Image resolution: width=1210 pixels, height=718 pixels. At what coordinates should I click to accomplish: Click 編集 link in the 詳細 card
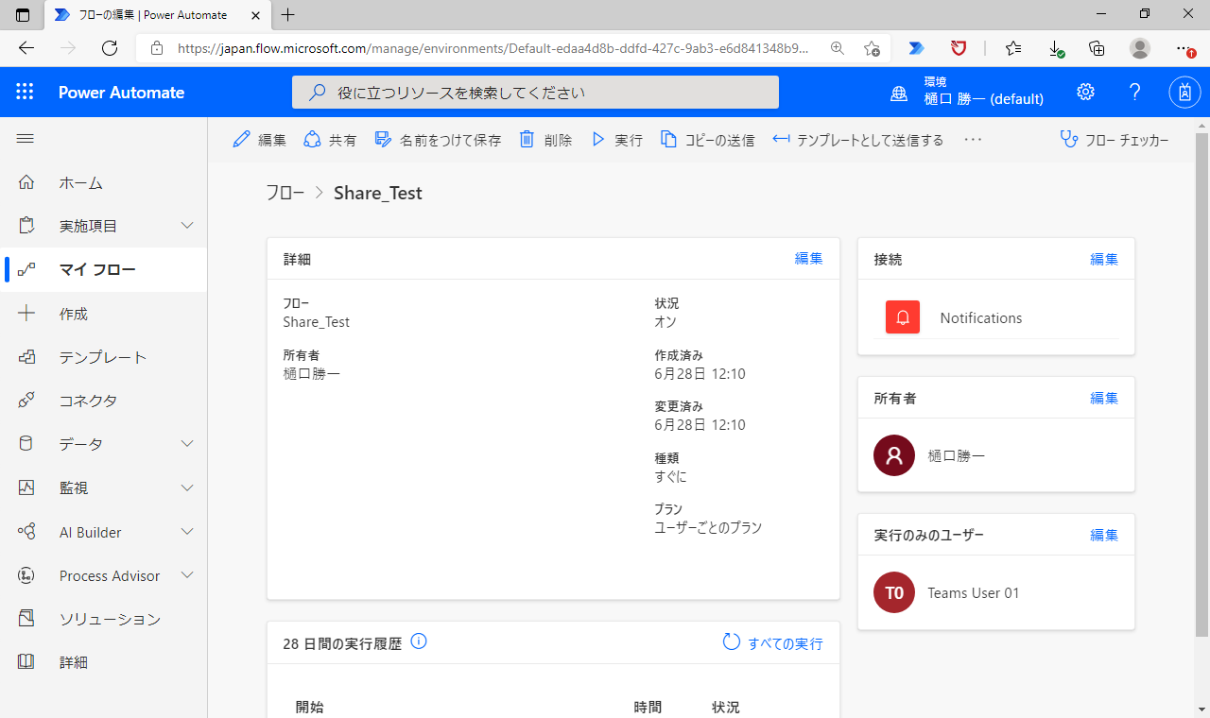(x=808, y=259)
